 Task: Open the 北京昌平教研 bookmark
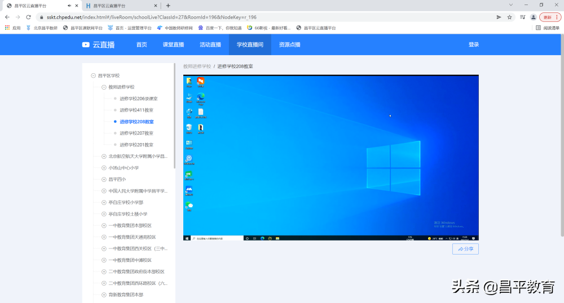click(42, 28)
